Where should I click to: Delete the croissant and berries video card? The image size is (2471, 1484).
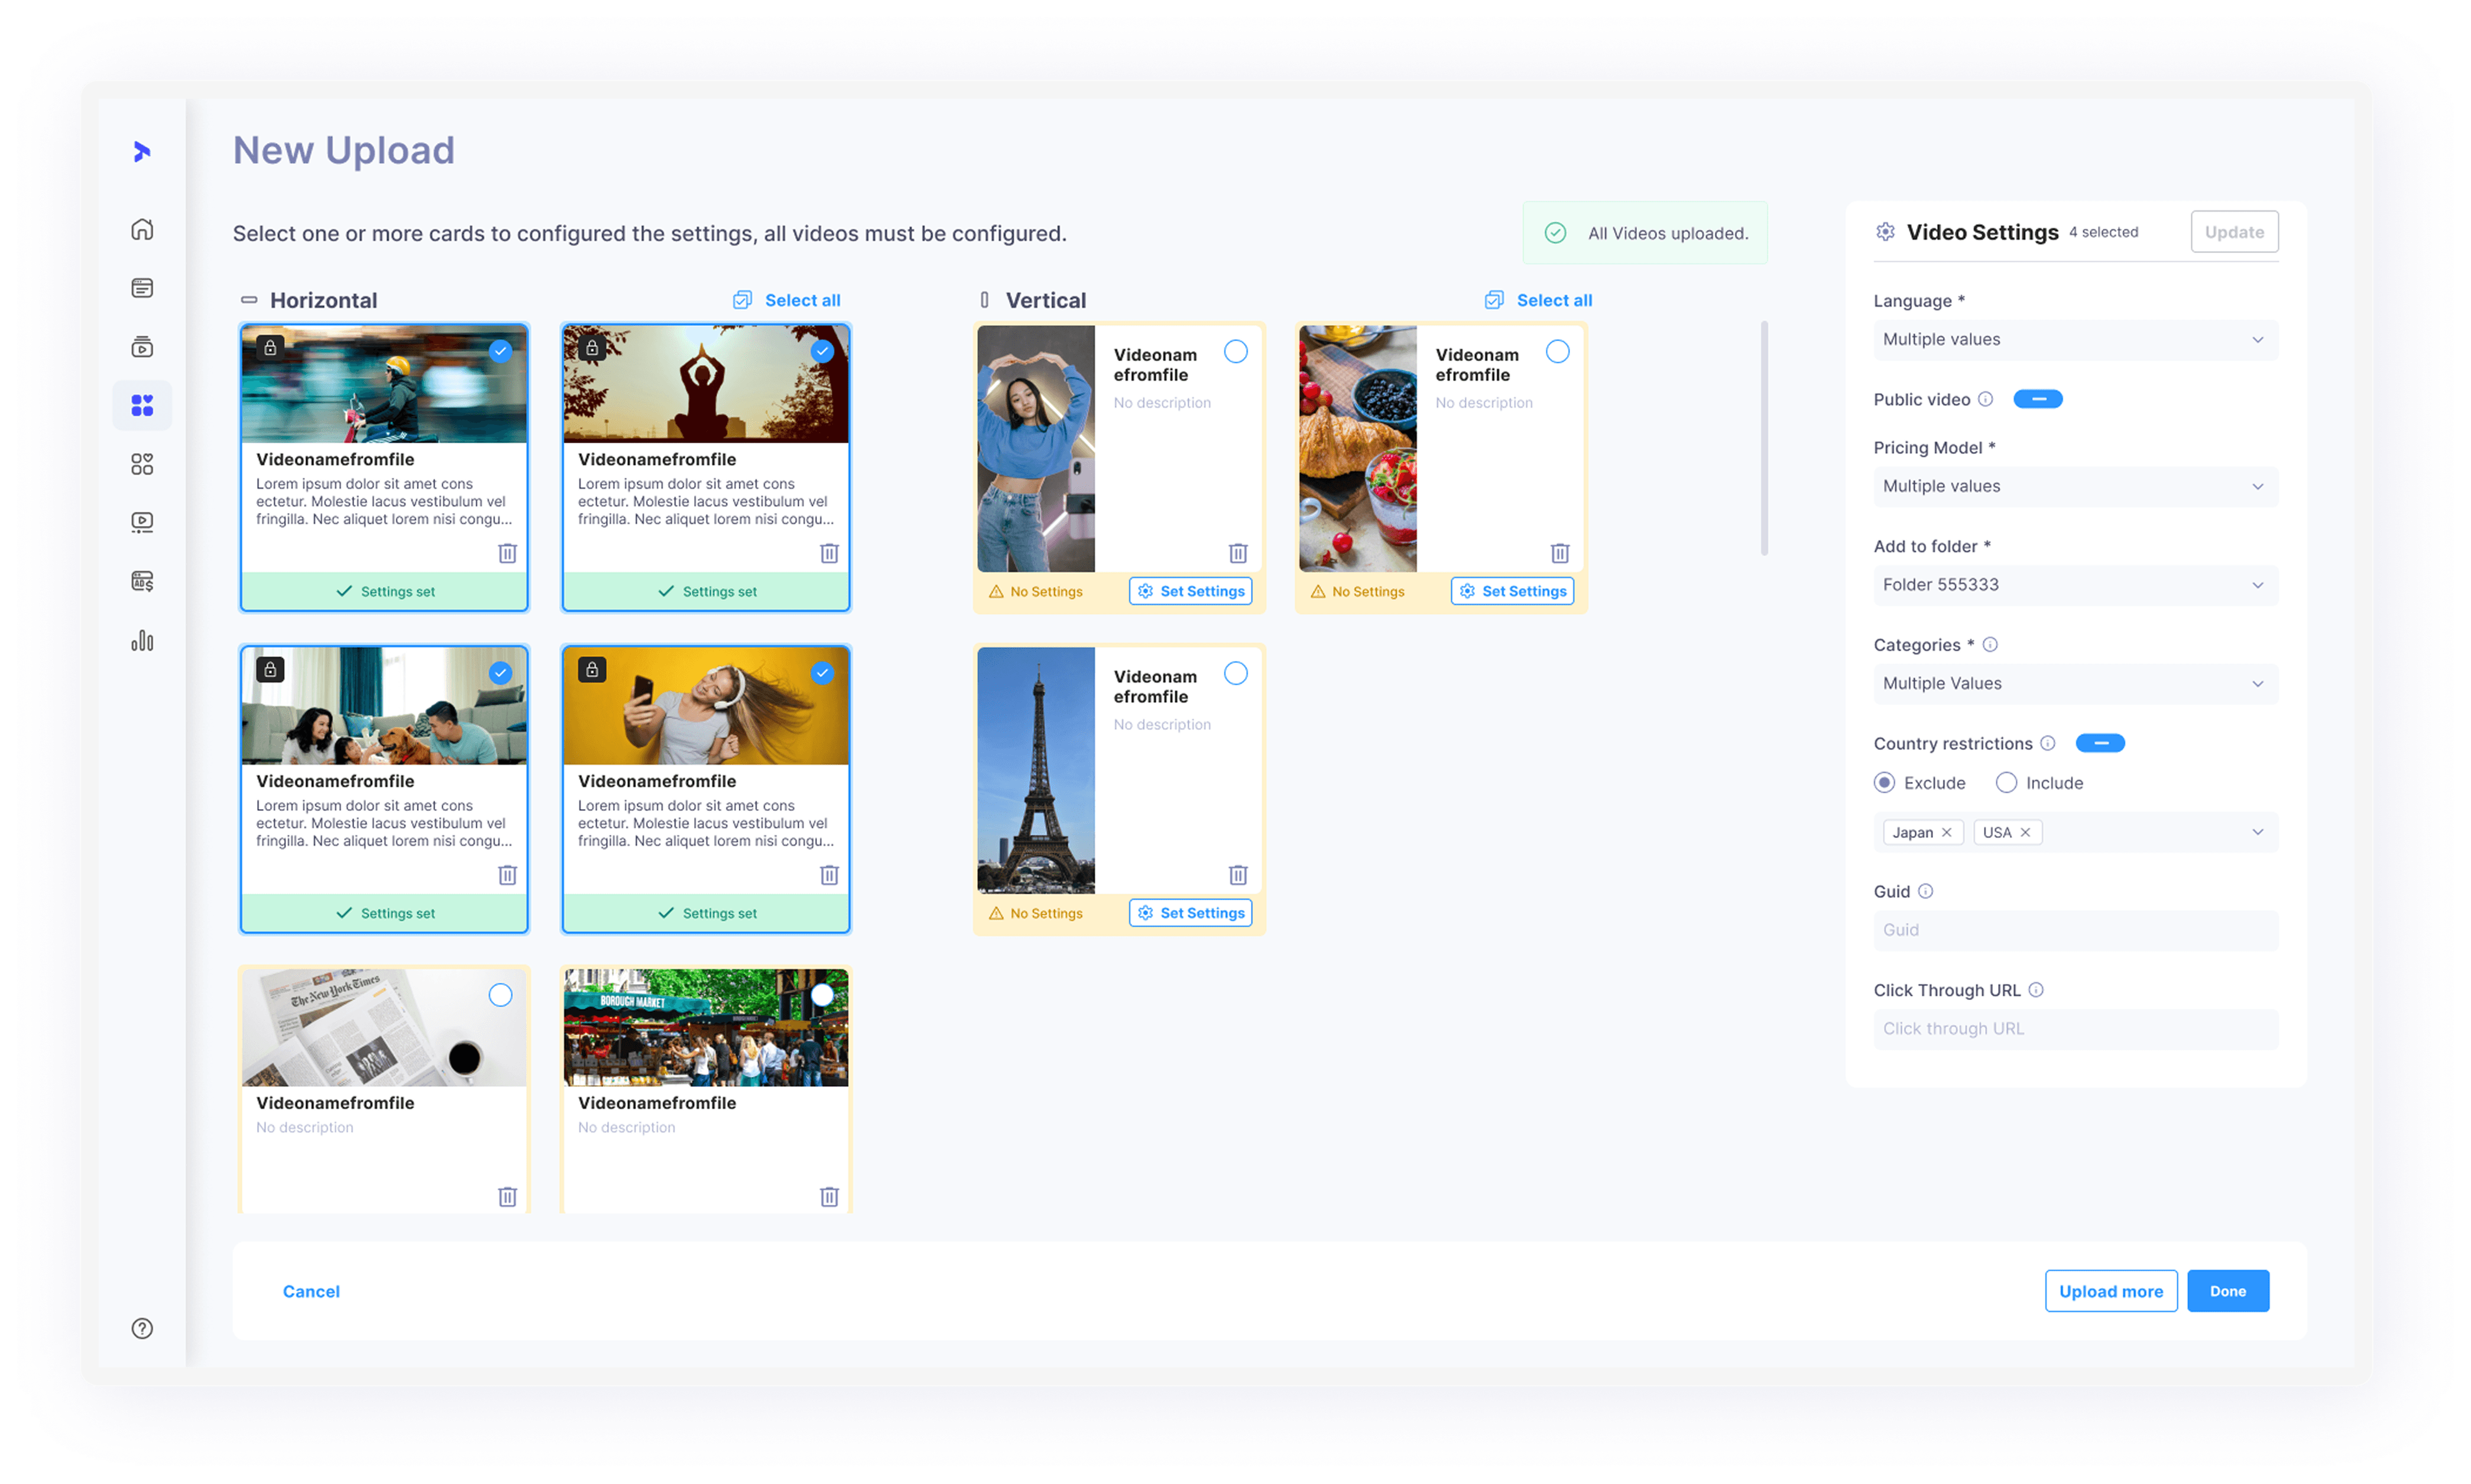[x=1560, y=553]
